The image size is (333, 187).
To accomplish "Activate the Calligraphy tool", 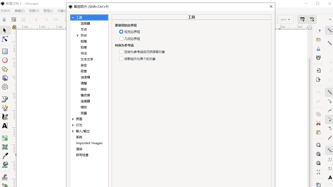I will pyautogui.click(x=5, y=117).
